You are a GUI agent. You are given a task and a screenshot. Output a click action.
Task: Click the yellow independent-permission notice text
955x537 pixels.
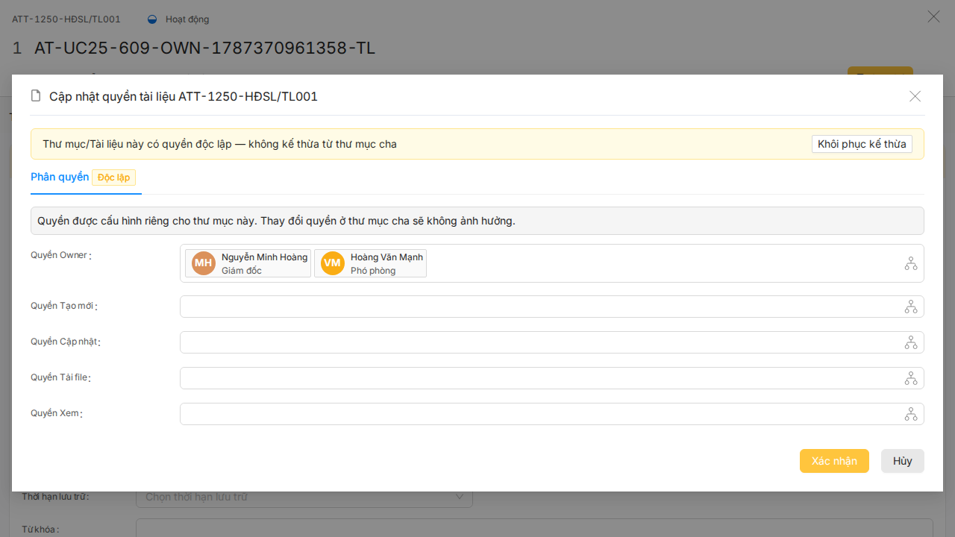(x=219, y=144)
